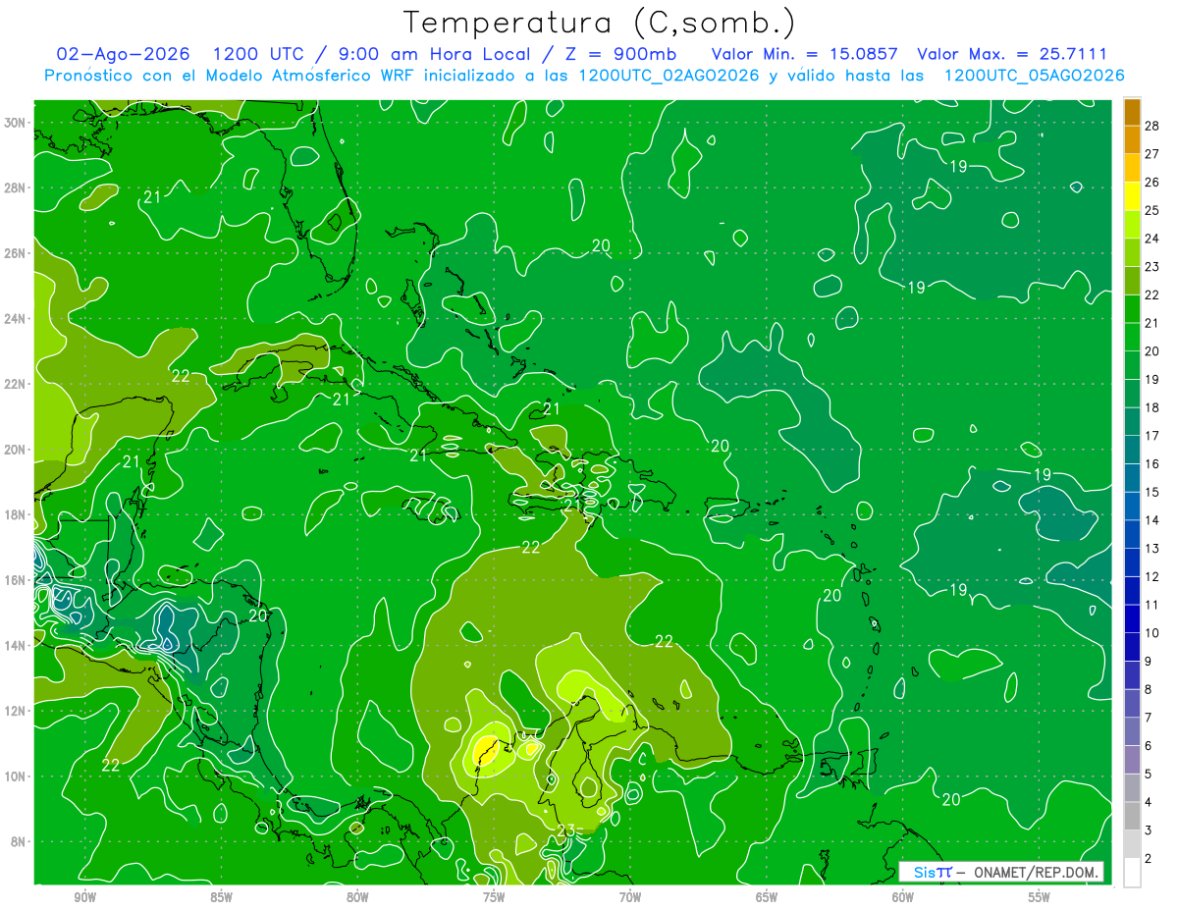Click the purple legend swatch between 6 and 7

coord(1132,732)
